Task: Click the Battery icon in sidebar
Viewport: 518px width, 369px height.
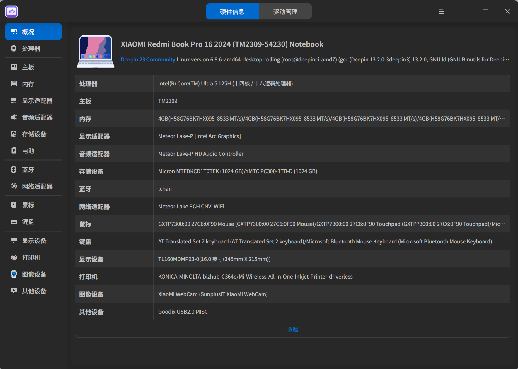Action: [x=14, y=150]
